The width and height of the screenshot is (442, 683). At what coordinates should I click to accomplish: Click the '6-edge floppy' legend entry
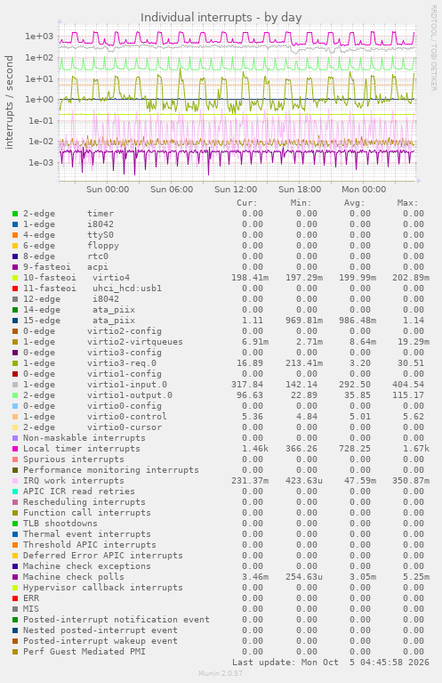click(x=71, y=246)
